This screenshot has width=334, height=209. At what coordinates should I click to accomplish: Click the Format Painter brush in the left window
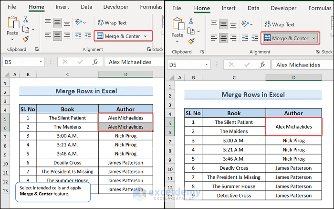click(x=26, y=39)
